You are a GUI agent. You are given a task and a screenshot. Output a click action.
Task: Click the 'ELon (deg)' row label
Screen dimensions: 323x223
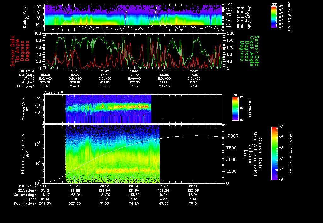(26, 86)
